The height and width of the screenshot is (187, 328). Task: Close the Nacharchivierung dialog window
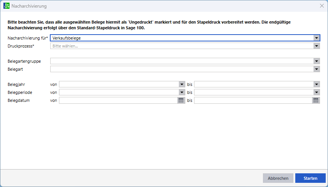click(322, 6)
